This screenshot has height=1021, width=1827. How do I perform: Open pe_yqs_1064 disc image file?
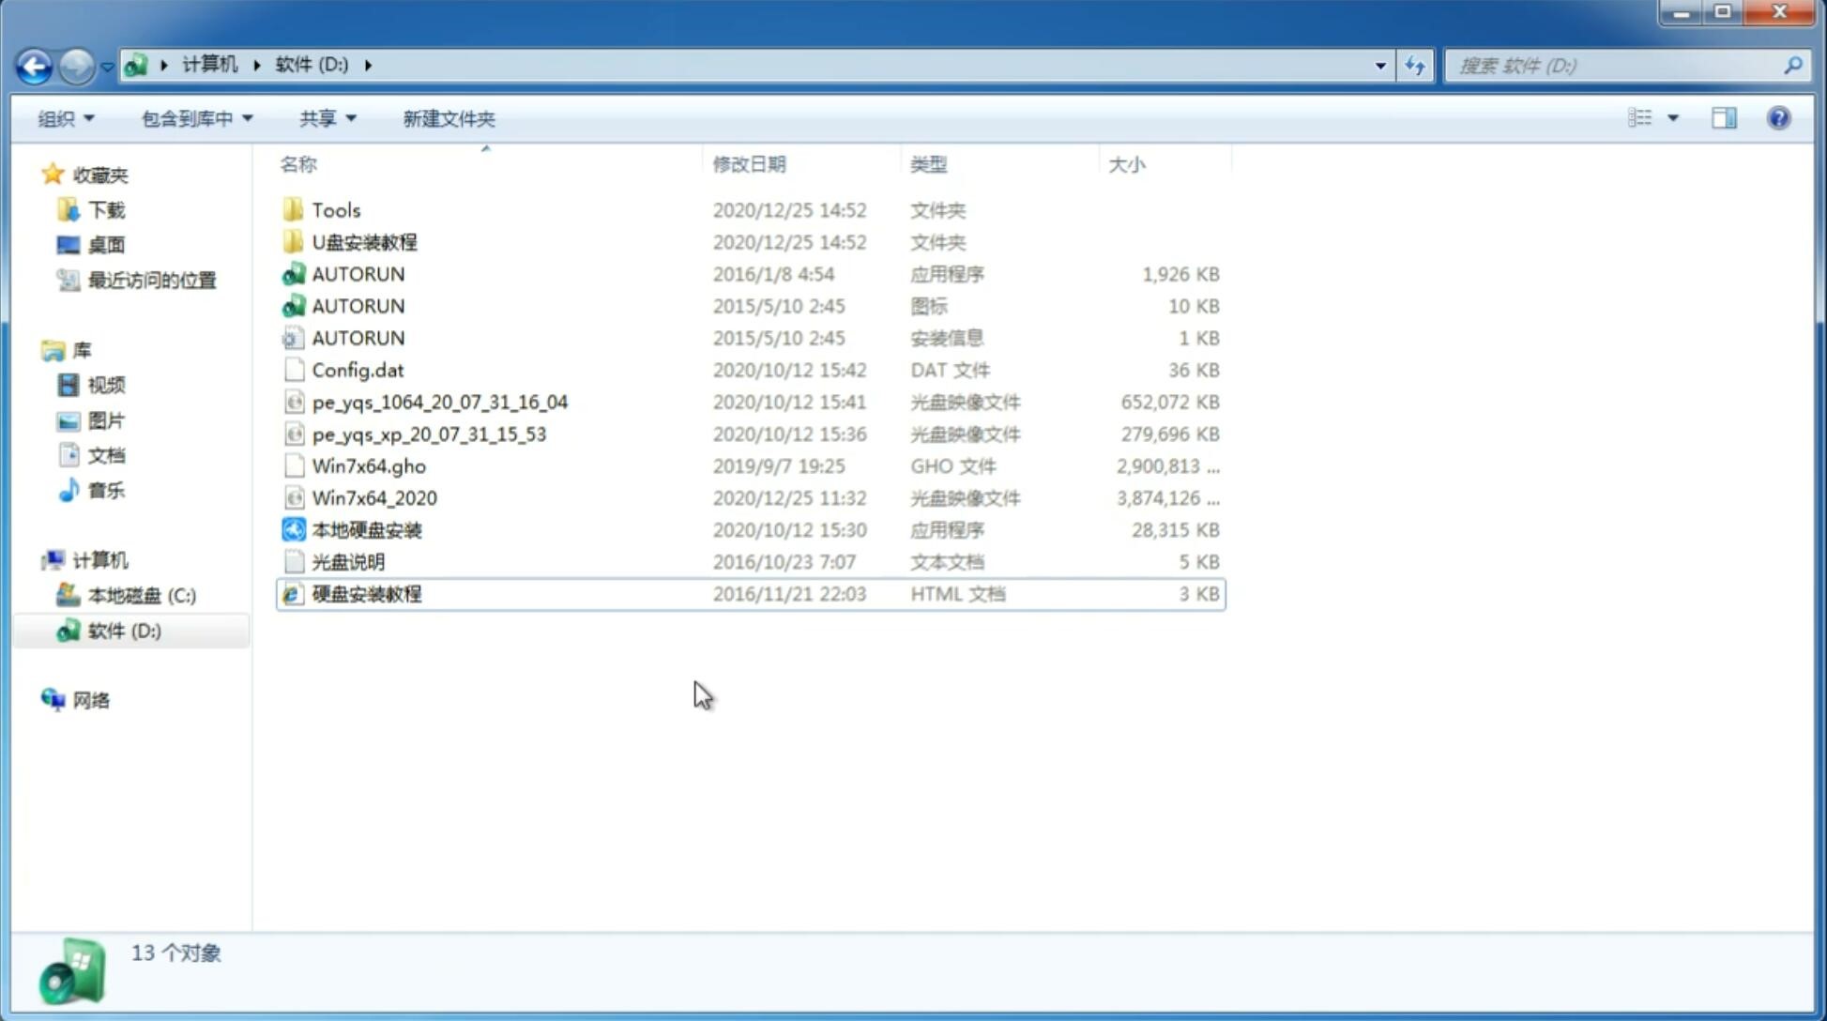point(439,402)
